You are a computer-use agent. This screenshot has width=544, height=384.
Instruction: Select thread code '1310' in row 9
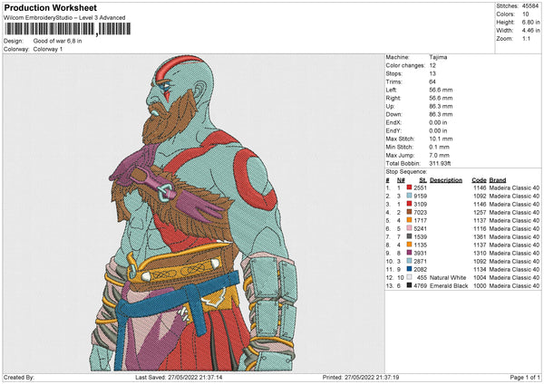point(480,254)
